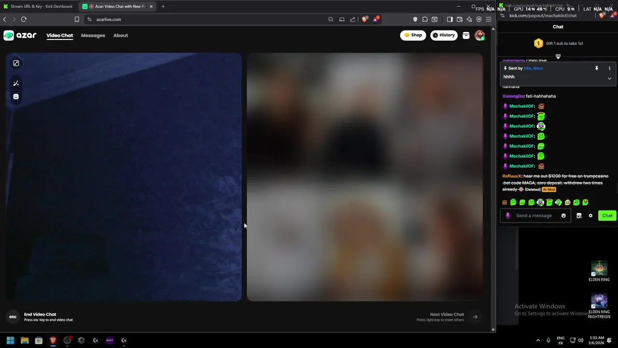Click the Kick chat popout address
This screenshot has width=618, height=348.
[x=543, y=15]
